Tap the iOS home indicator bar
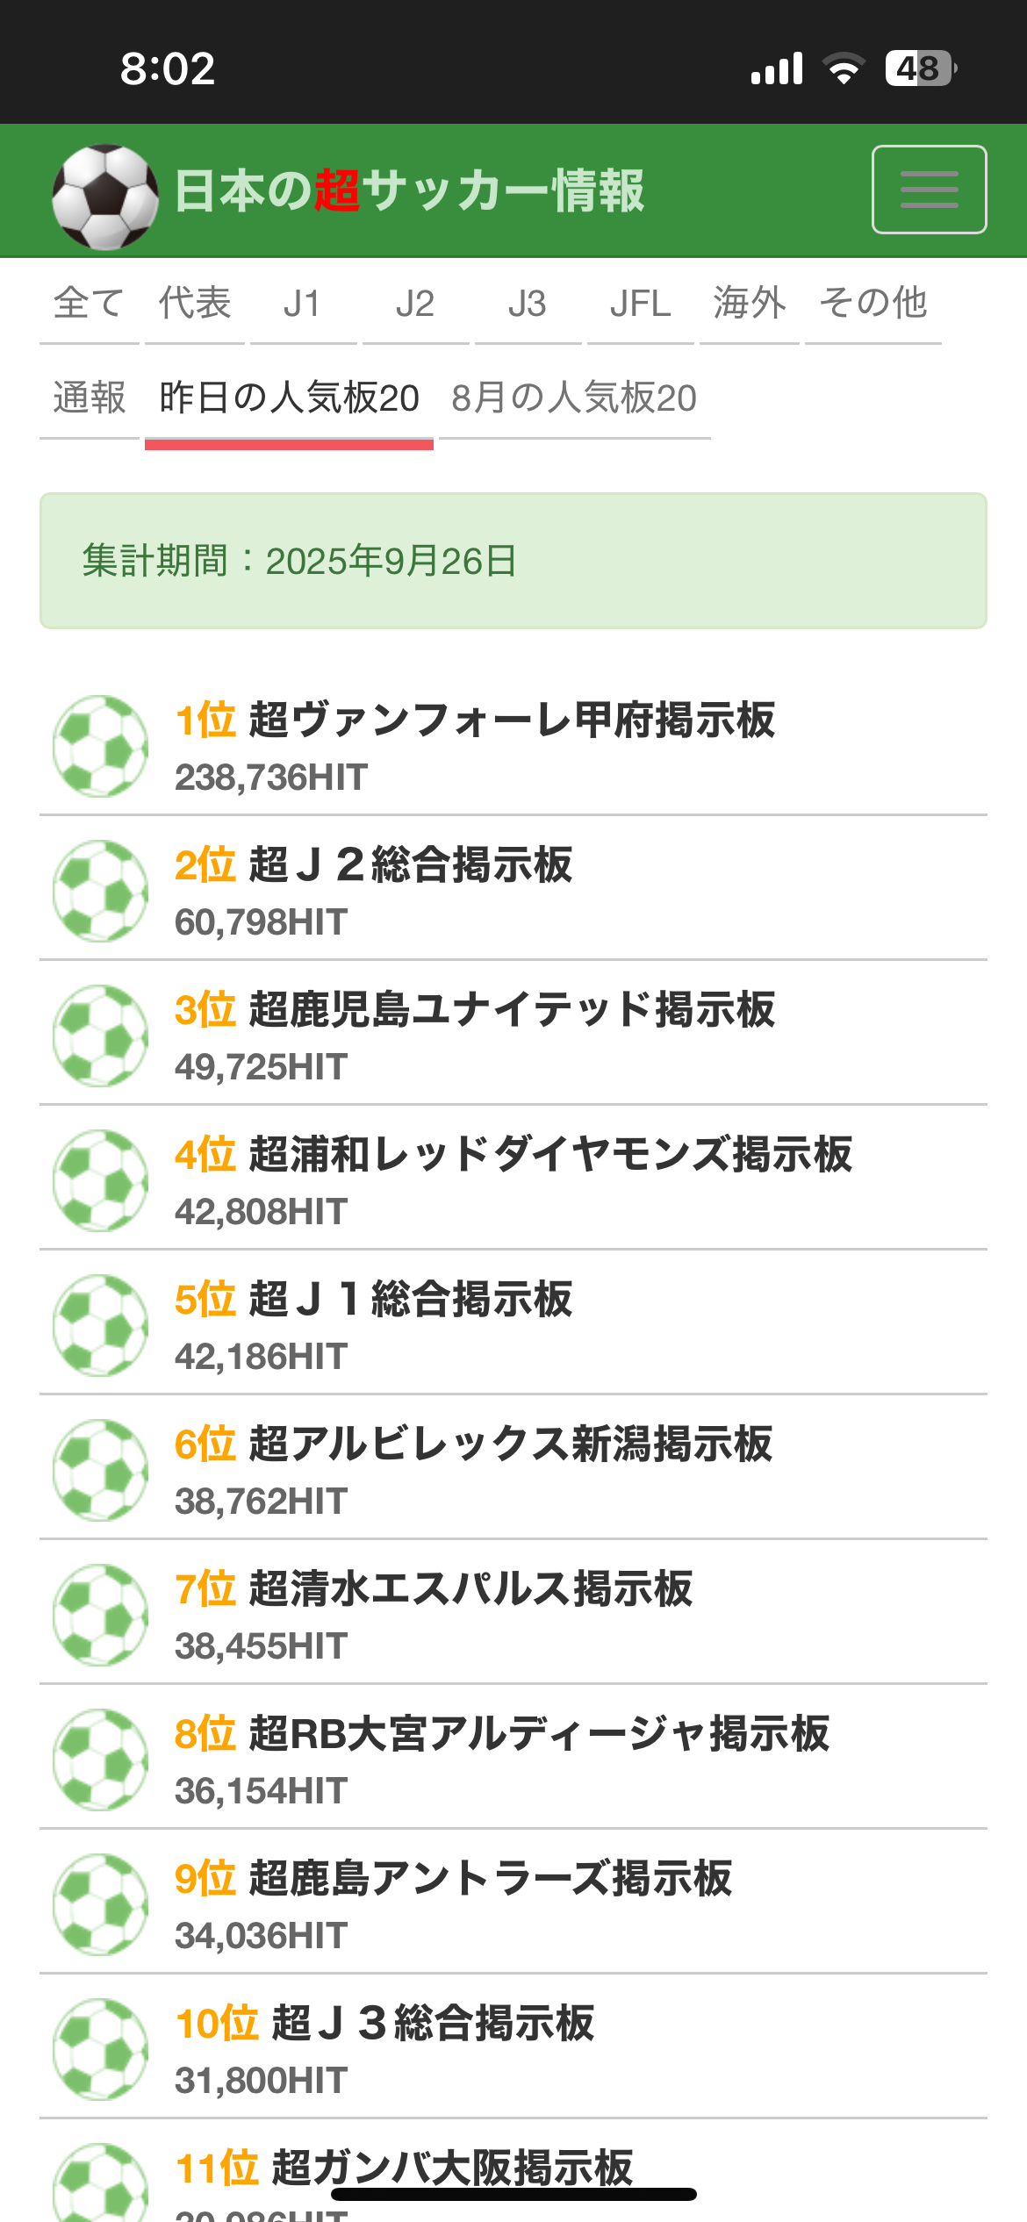Image resolution: width=1027 pixels, height=2222 pixels. pyautogui.click(x=513, y=2194)
